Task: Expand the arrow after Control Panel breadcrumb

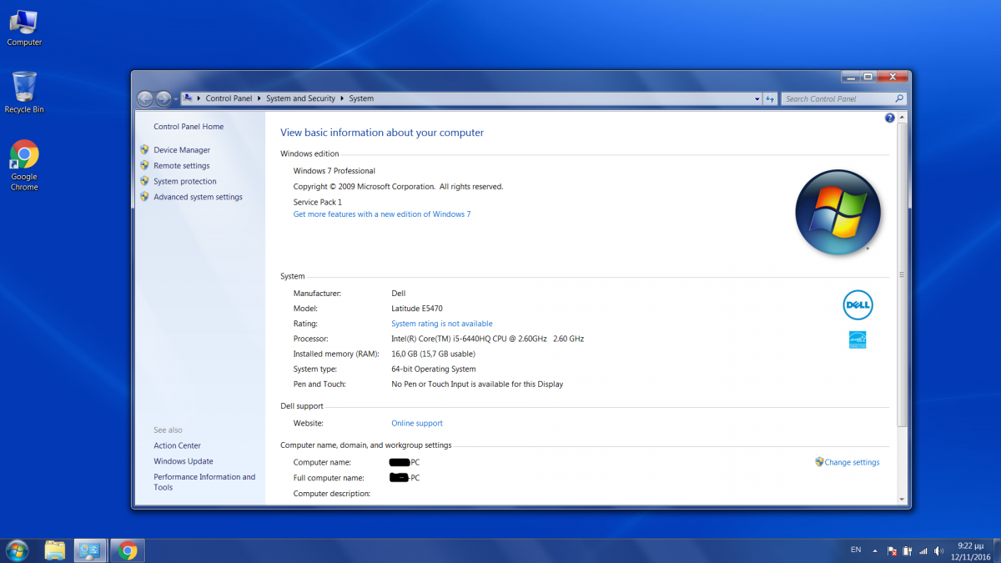Action: pos(259,98)
